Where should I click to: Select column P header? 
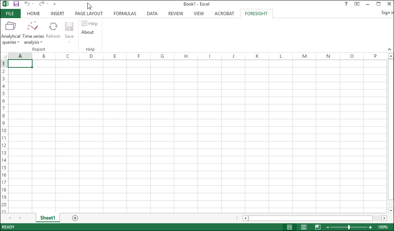coord(375,56)
